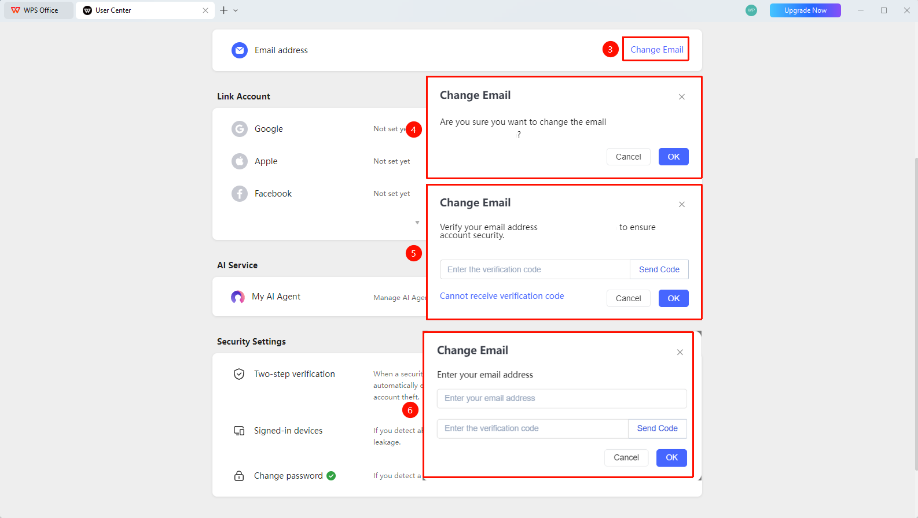
Task: Click the "Two-step verification" label
Action: 295,374
